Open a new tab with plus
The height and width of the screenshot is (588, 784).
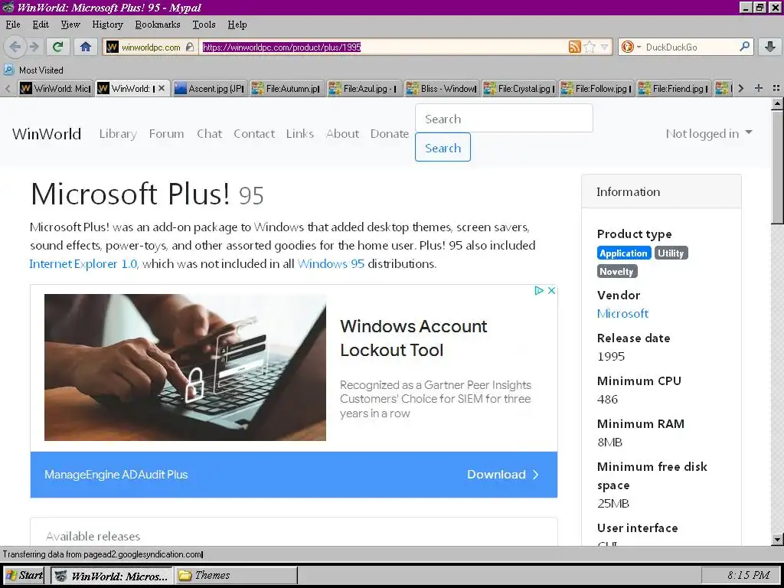pyautogui.click(x=759, y=88)
